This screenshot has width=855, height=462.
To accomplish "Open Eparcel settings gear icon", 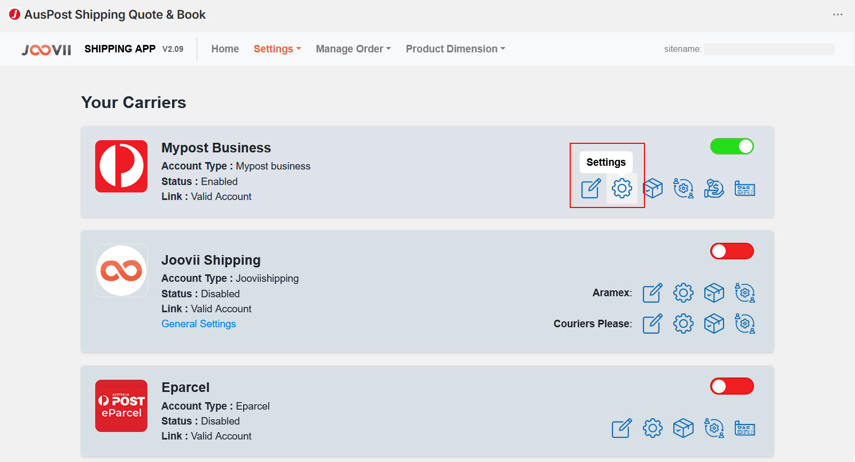I will 652,428.
